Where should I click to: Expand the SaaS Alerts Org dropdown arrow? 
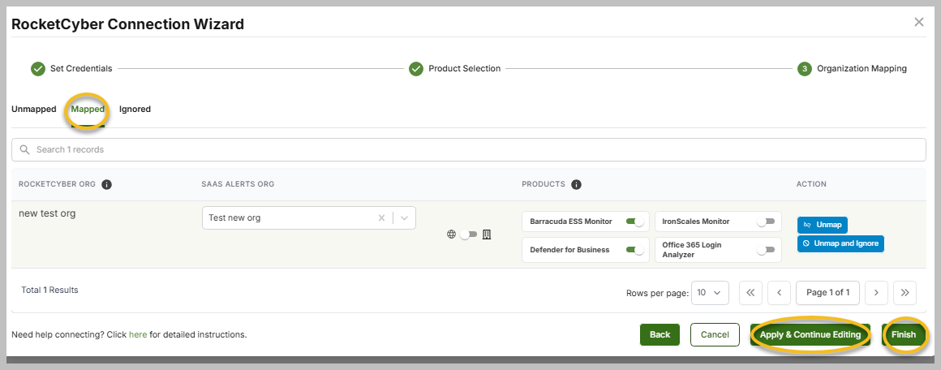click(x=405, y=218)
